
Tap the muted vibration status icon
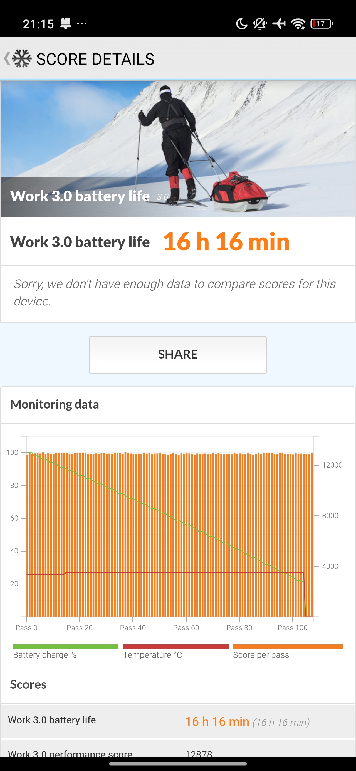tap(260, 23)
